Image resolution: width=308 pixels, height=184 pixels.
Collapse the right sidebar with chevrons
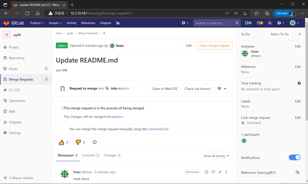pyautogui.click(x=299, y=34)
